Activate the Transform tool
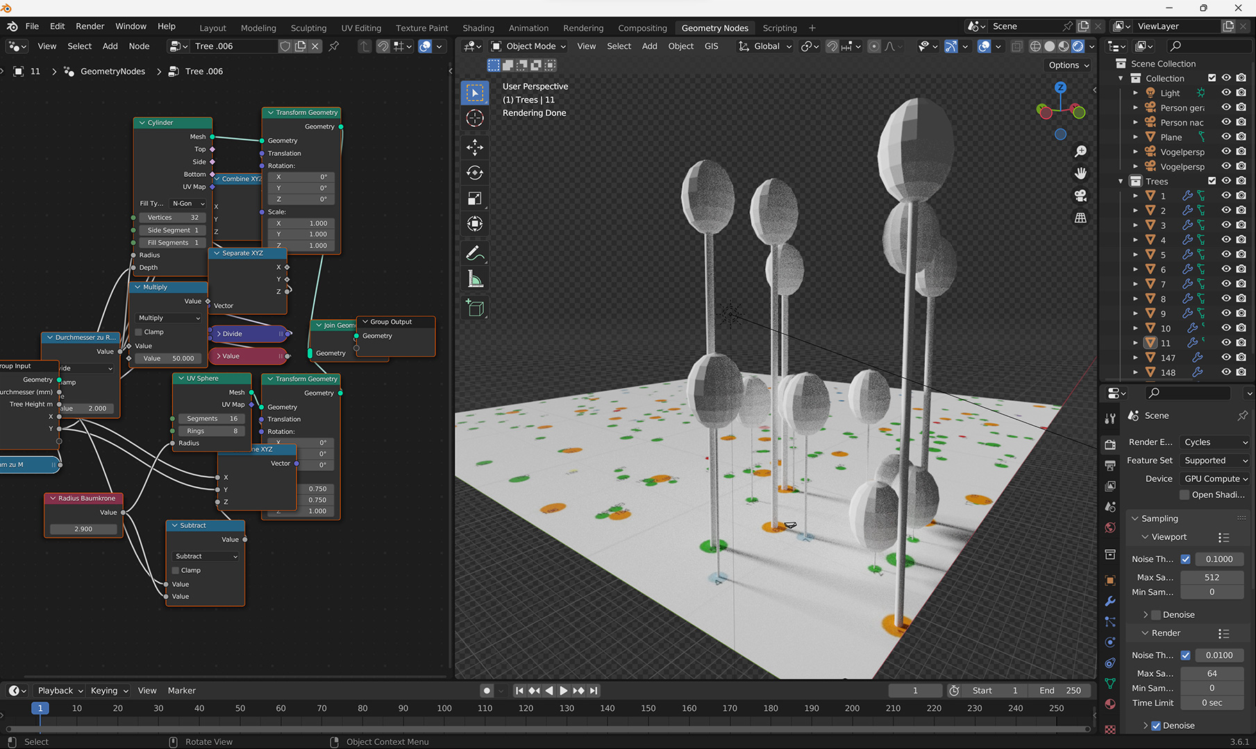This screenshot has height=749, width=1256. coord(475,223)
